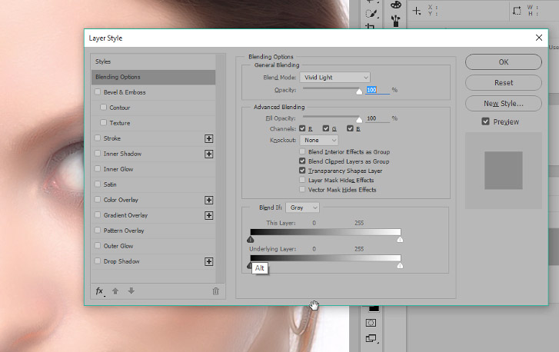
Task: Open the Gradient Overlay settings row
Action: 154,215
